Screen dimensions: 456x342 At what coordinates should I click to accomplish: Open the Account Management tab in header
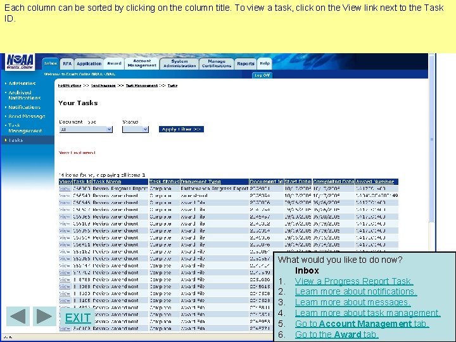click(x=142, y=63)
